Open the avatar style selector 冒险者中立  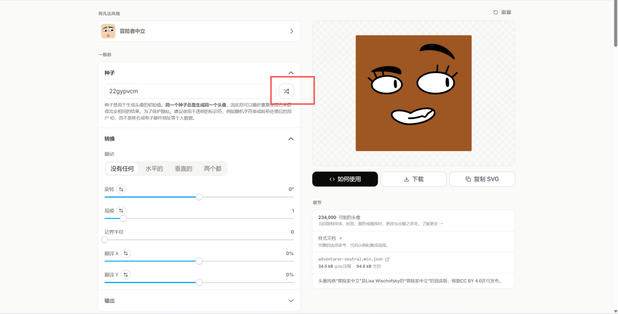point(199,31)
